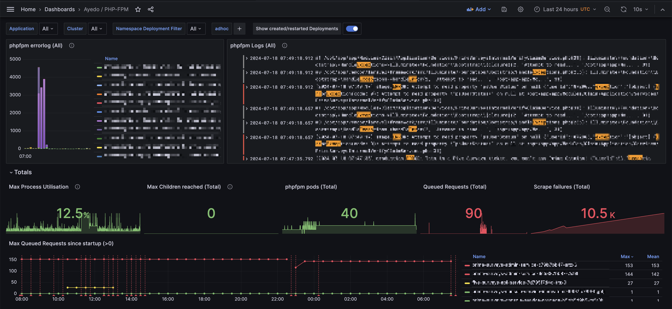The height and width of the screenshot is (309, 672).
Task: Open the hamburger navigation menu
Action: 10,9
